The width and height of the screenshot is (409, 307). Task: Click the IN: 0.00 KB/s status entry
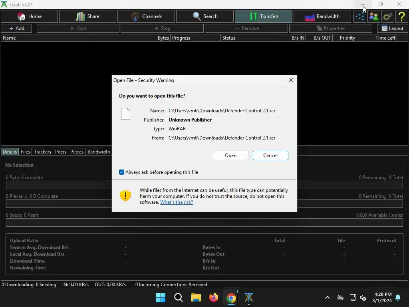(75, 284)
